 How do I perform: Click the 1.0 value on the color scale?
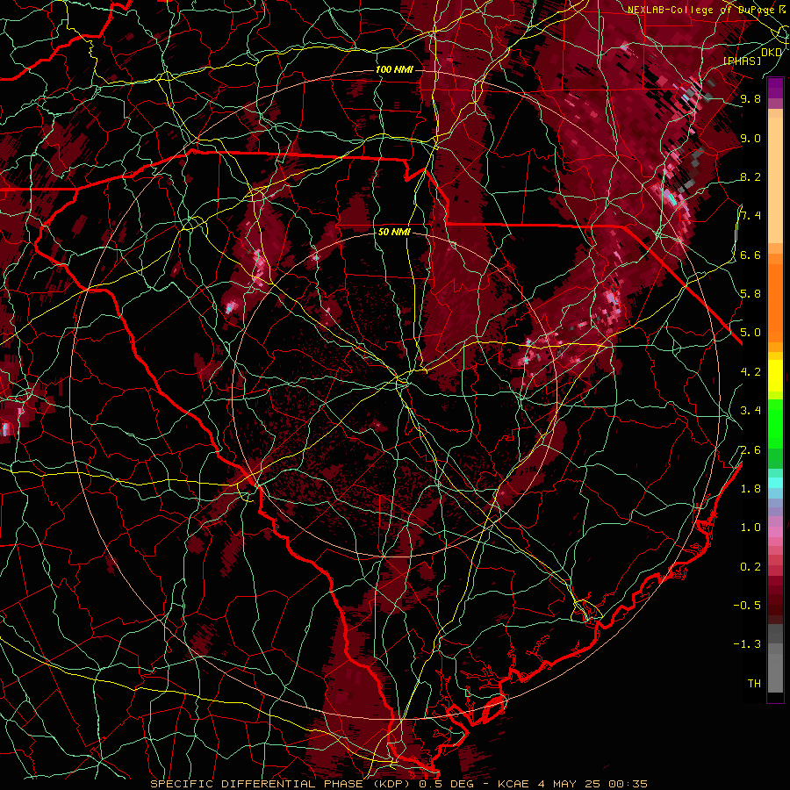[x=750, y=527]
